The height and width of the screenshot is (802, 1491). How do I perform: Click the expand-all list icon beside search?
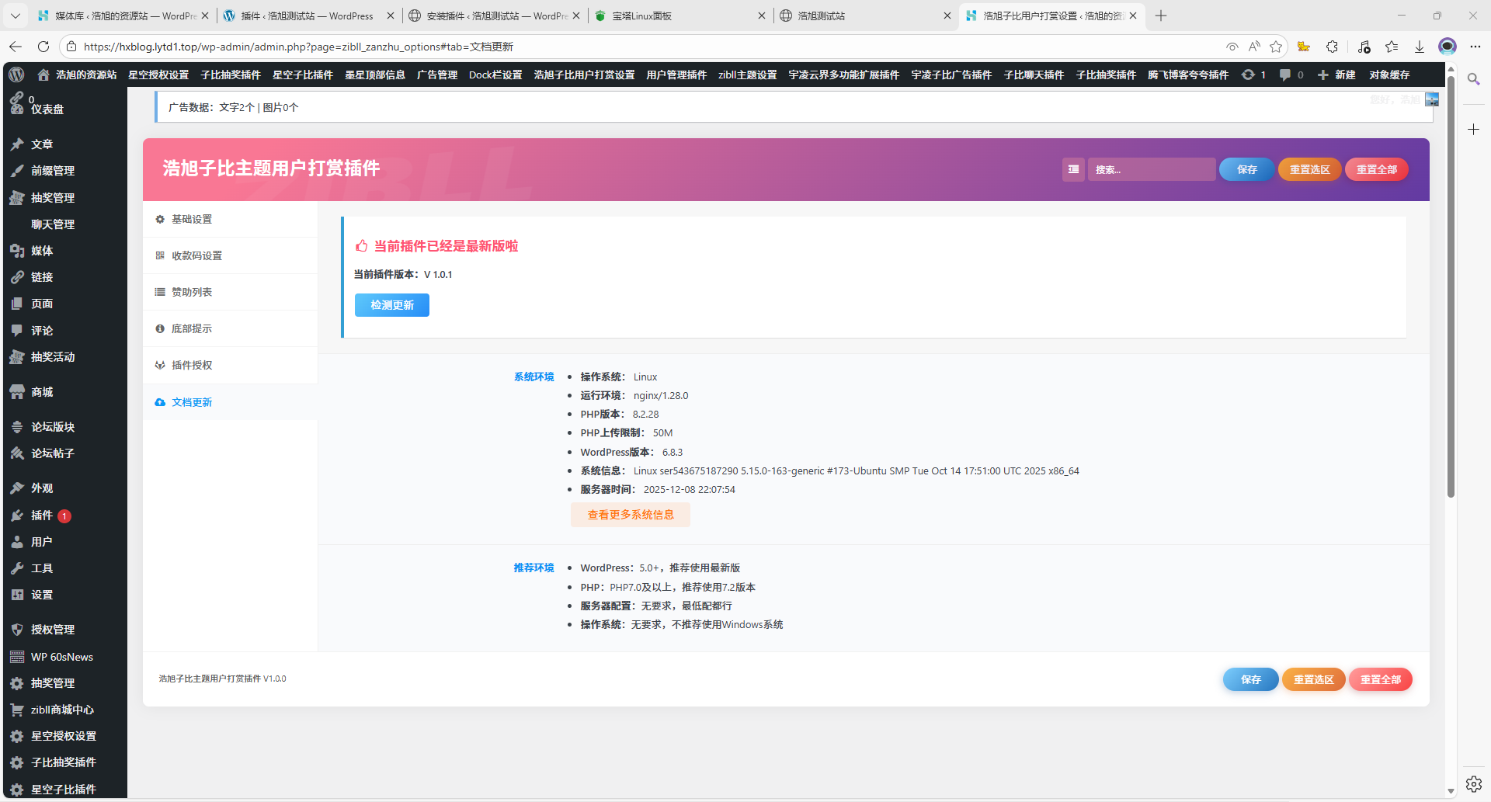pyautogui.click(x=1073, y=169)
